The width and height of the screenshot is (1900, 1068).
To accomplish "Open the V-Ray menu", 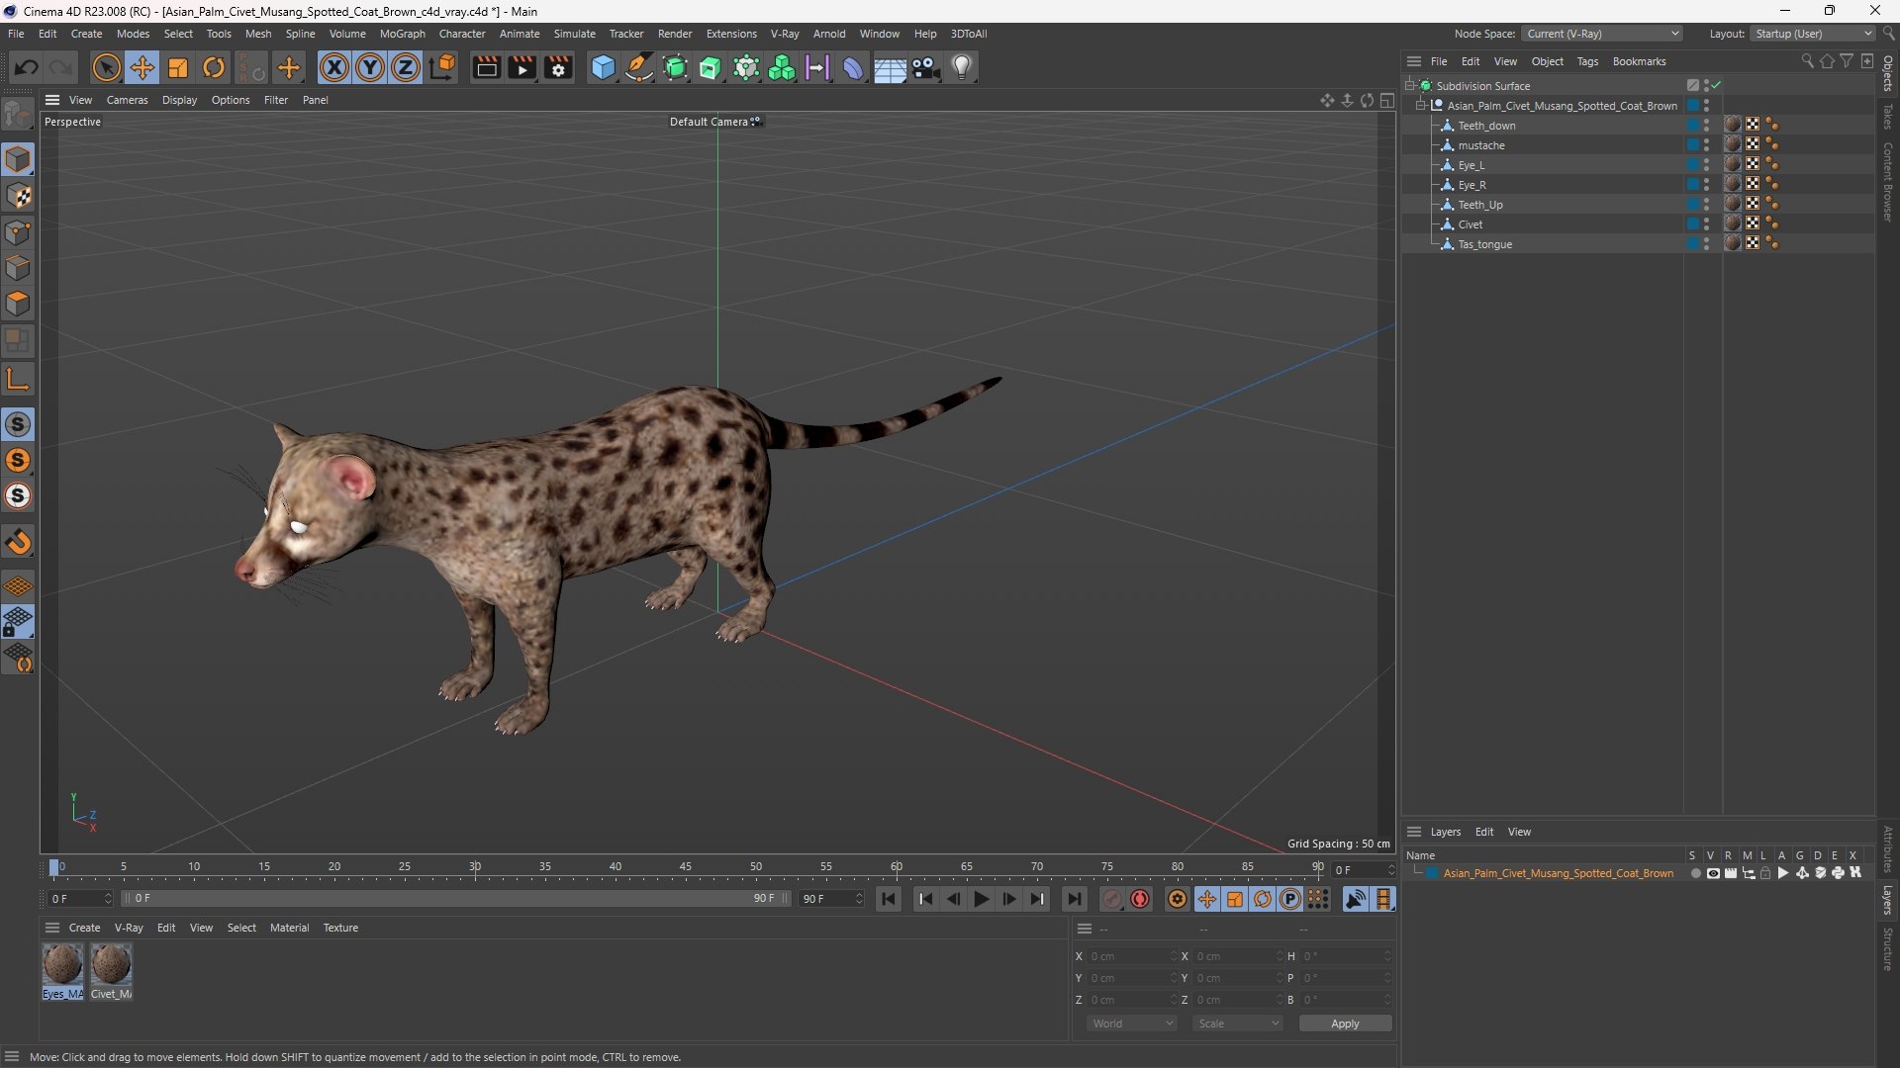I will pyautogui.click(x=785, y=34).
